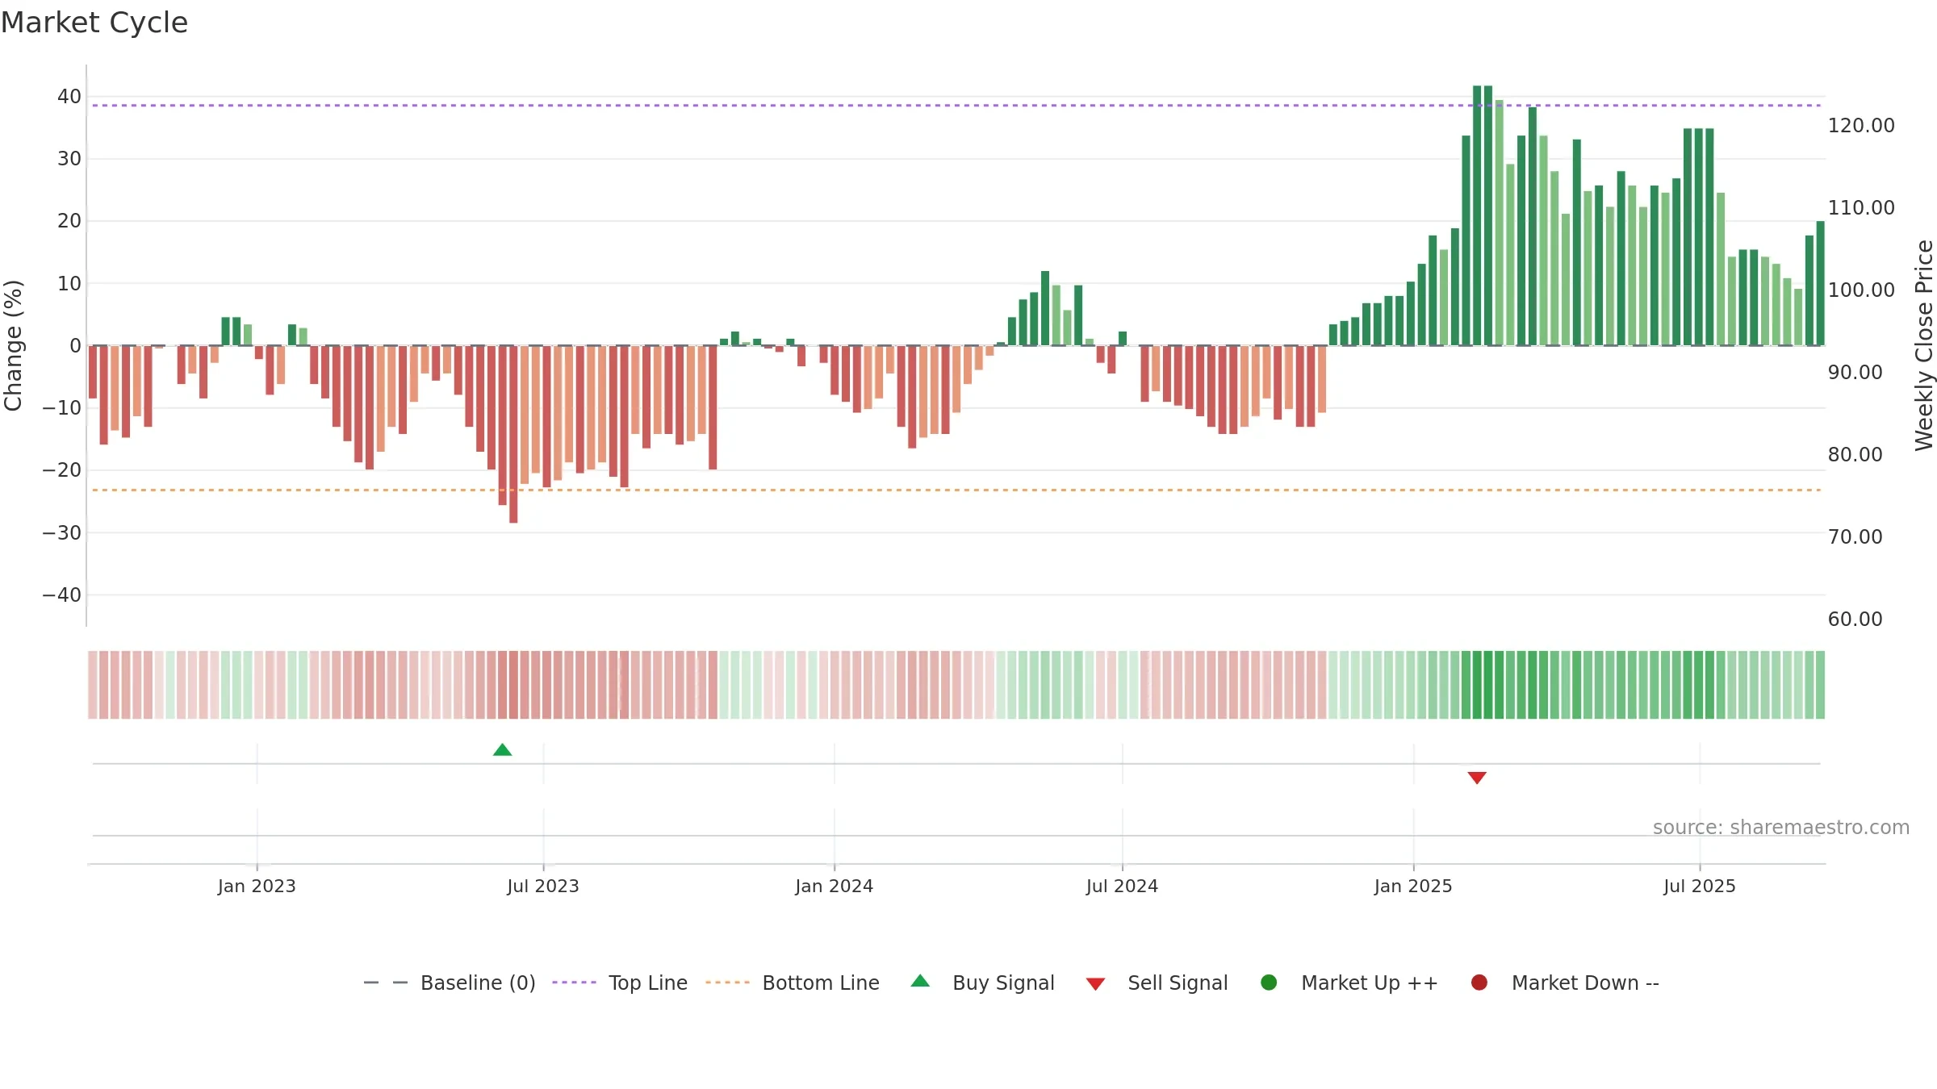This screenshot has width=1937, height=1089.
Task: Click the green Buy Signal triangle marker
Action: (502, 749)
